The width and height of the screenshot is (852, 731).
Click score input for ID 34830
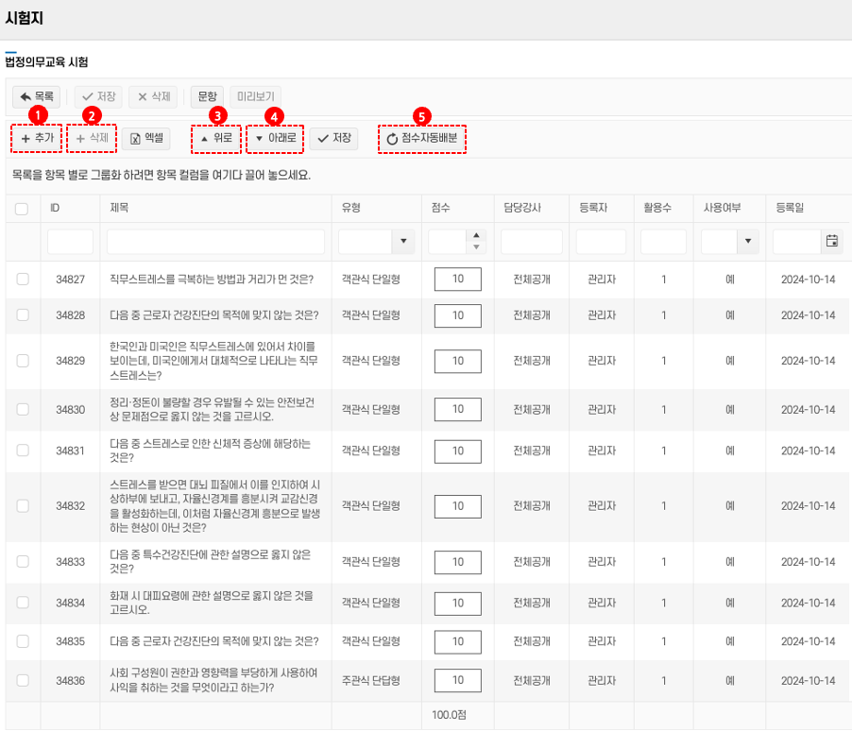click(457, 409)
